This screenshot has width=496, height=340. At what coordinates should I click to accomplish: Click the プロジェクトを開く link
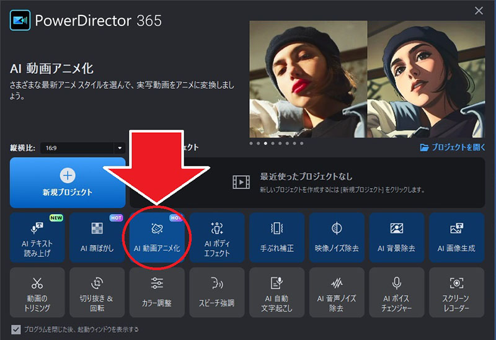pyautogui.click(x=453, y=147)
